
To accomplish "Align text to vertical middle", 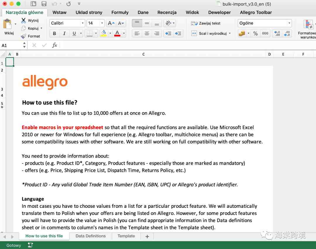I will click(x=147, y=23).
